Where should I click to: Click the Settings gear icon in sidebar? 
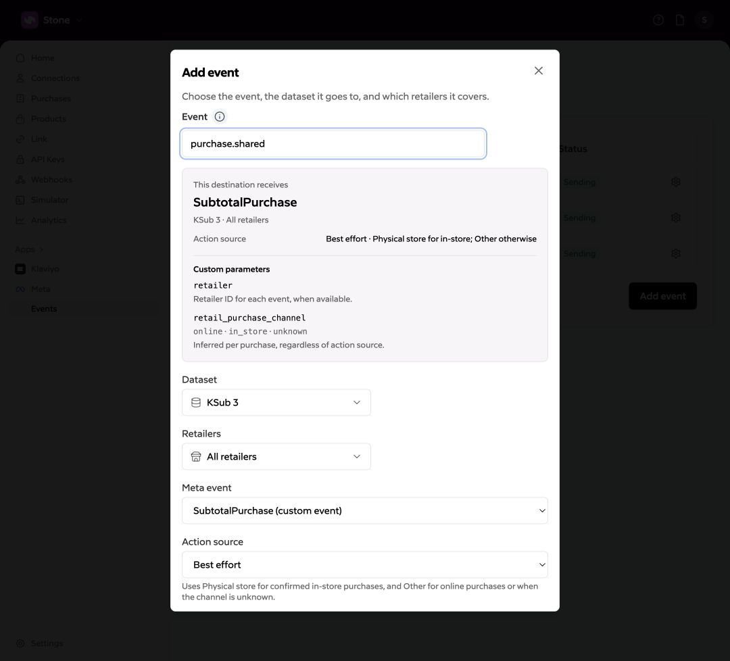tap(20, 643)
